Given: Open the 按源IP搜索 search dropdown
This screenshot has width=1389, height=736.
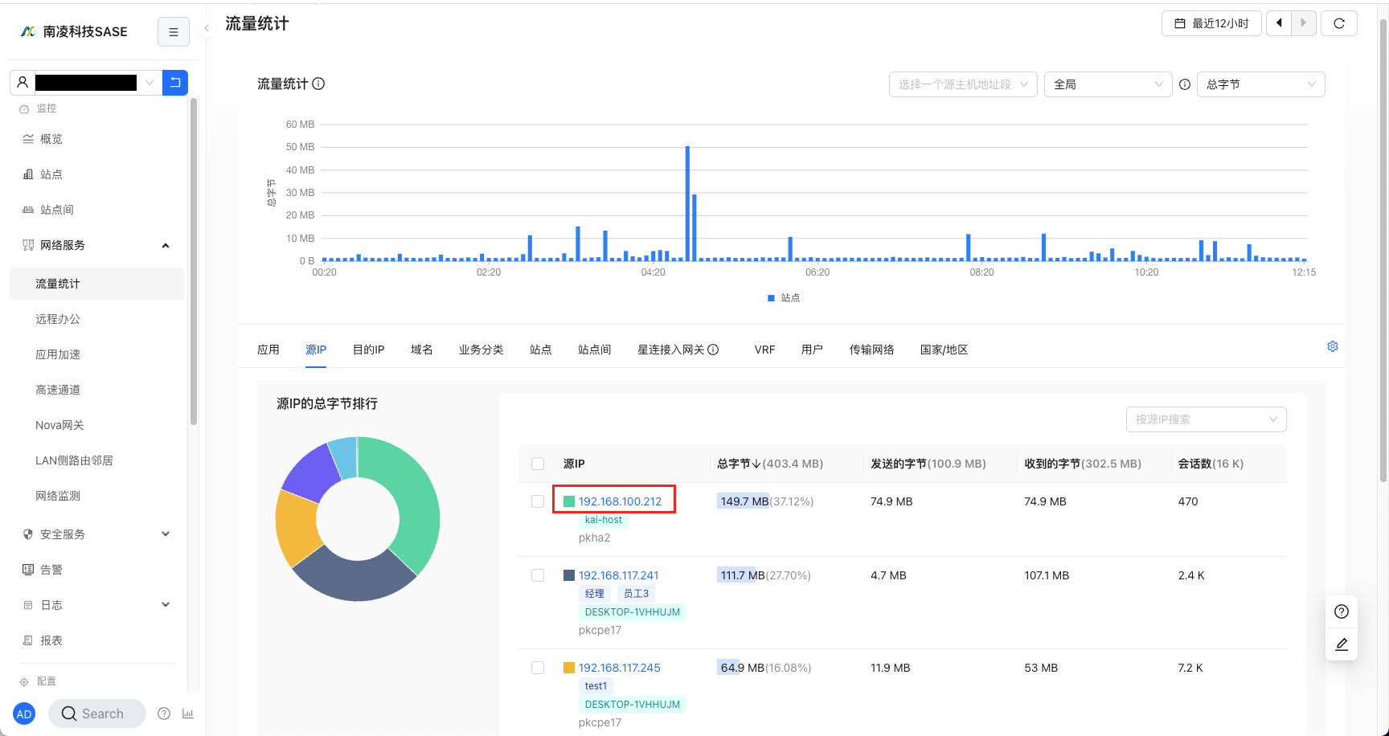Looking at the screenshot, I should pyautogui.click(x=1206, y=419).
